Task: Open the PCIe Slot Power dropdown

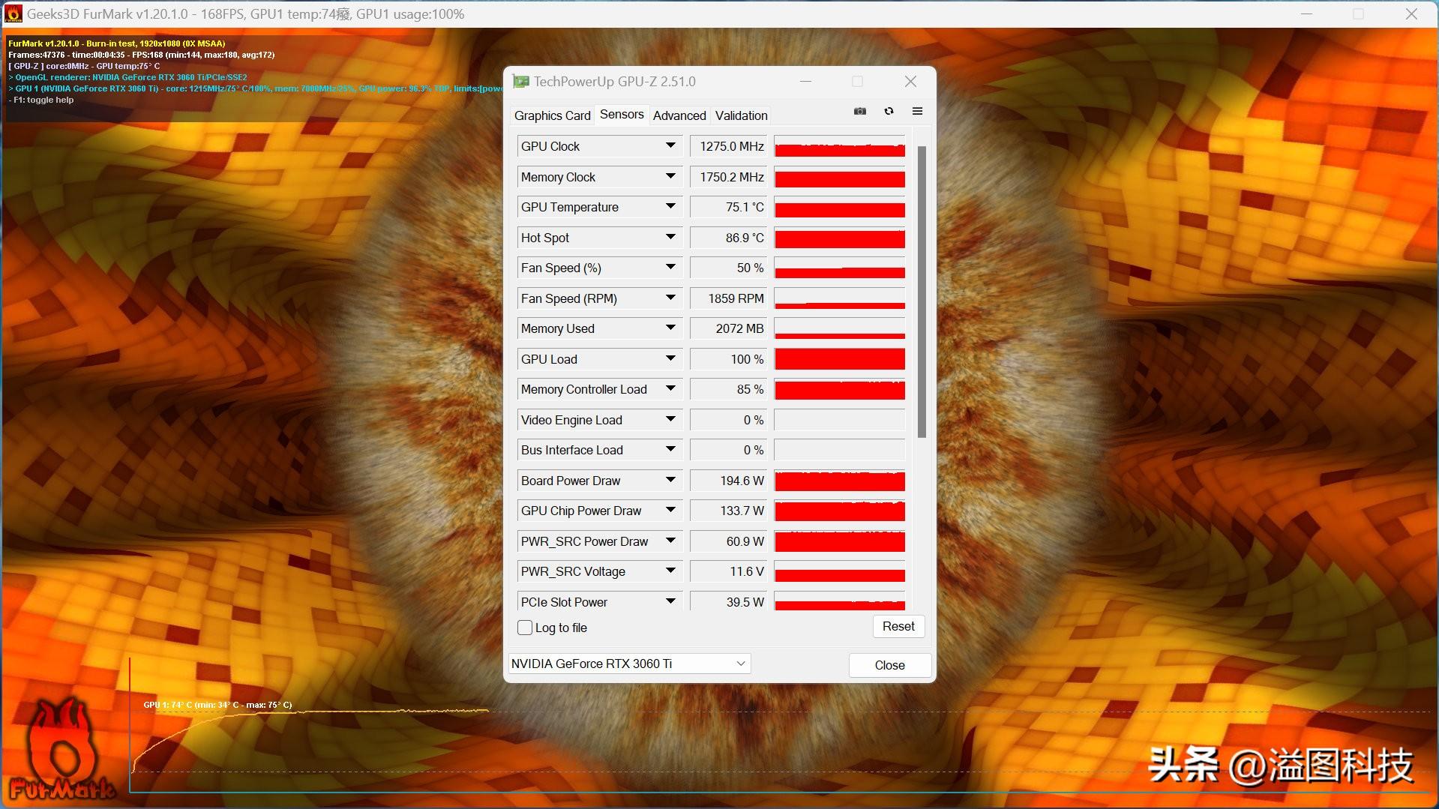Action: tap(670, 601)
